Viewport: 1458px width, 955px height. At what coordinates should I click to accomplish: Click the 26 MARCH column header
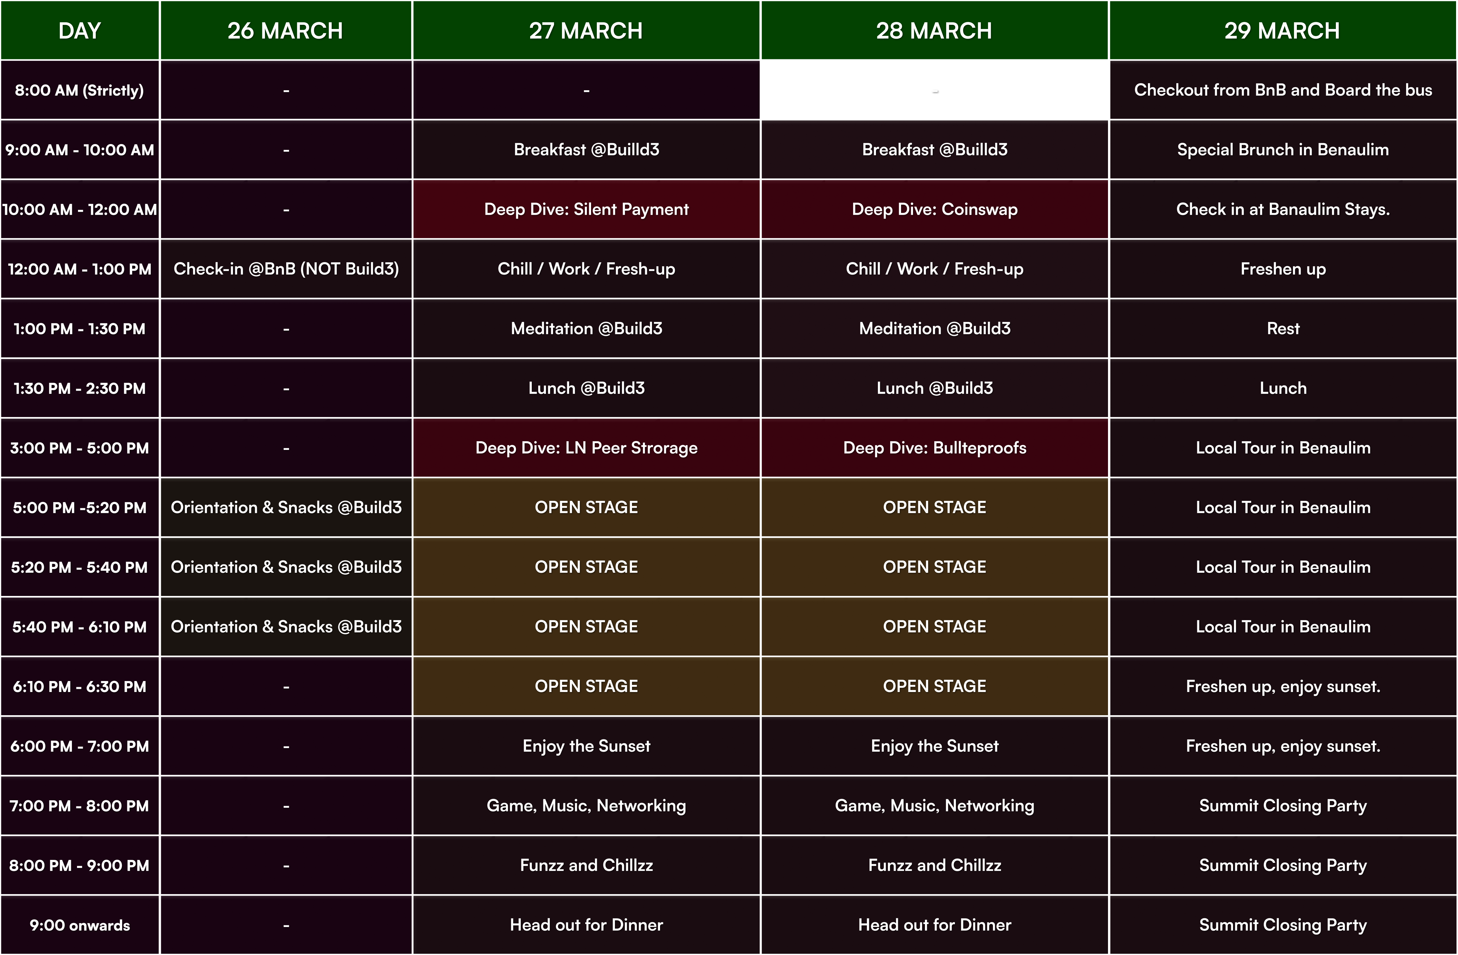(x=286, y=31)
